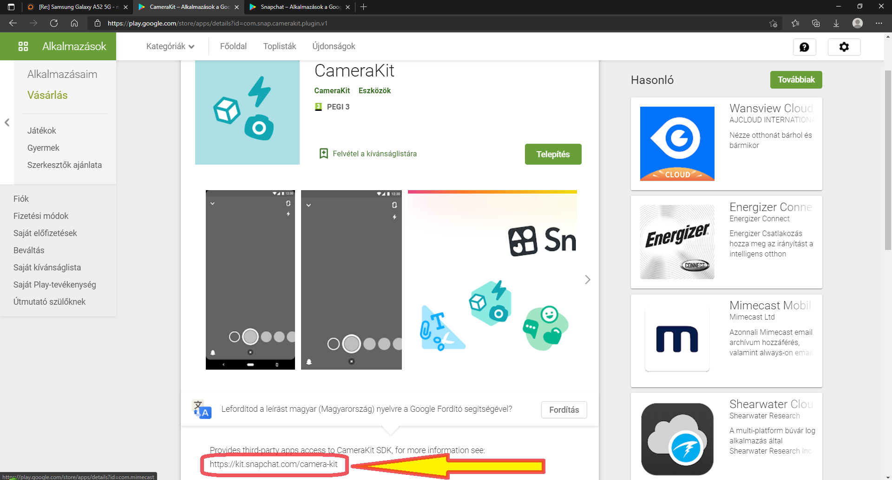Open browser downloads icon
The image size is (892, 480).
pos(836,23)
